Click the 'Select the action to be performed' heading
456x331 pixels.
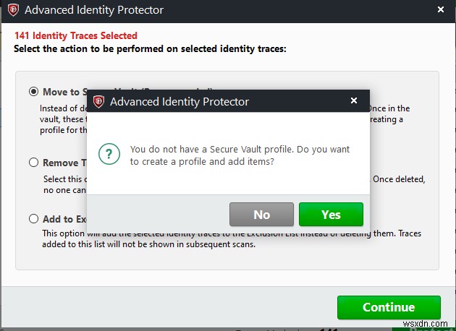click(150, 48)
